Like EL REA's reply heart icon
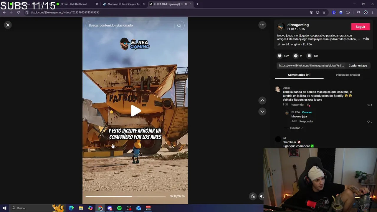 coord(368,122)
